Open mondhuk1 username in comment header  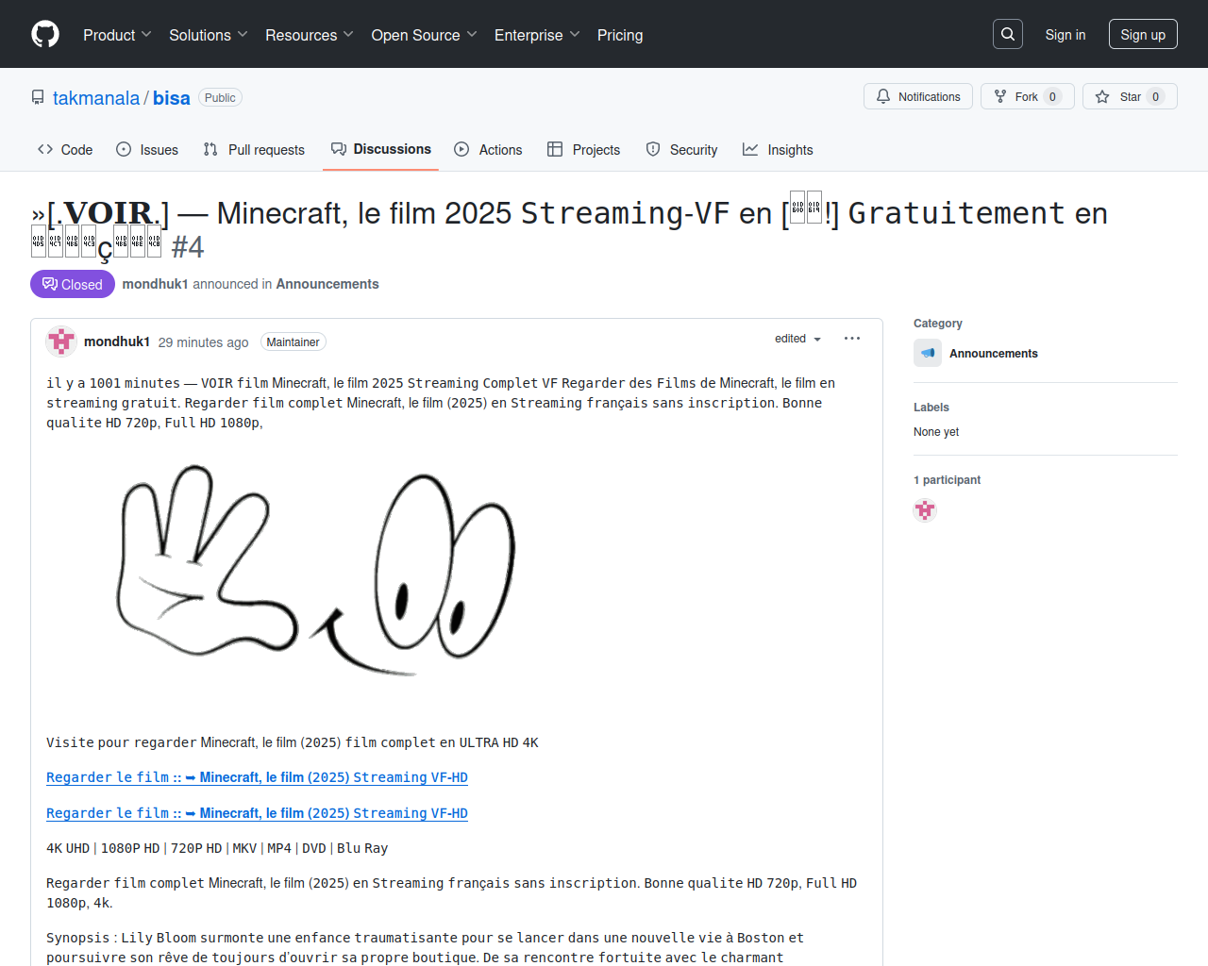(117, 341)
